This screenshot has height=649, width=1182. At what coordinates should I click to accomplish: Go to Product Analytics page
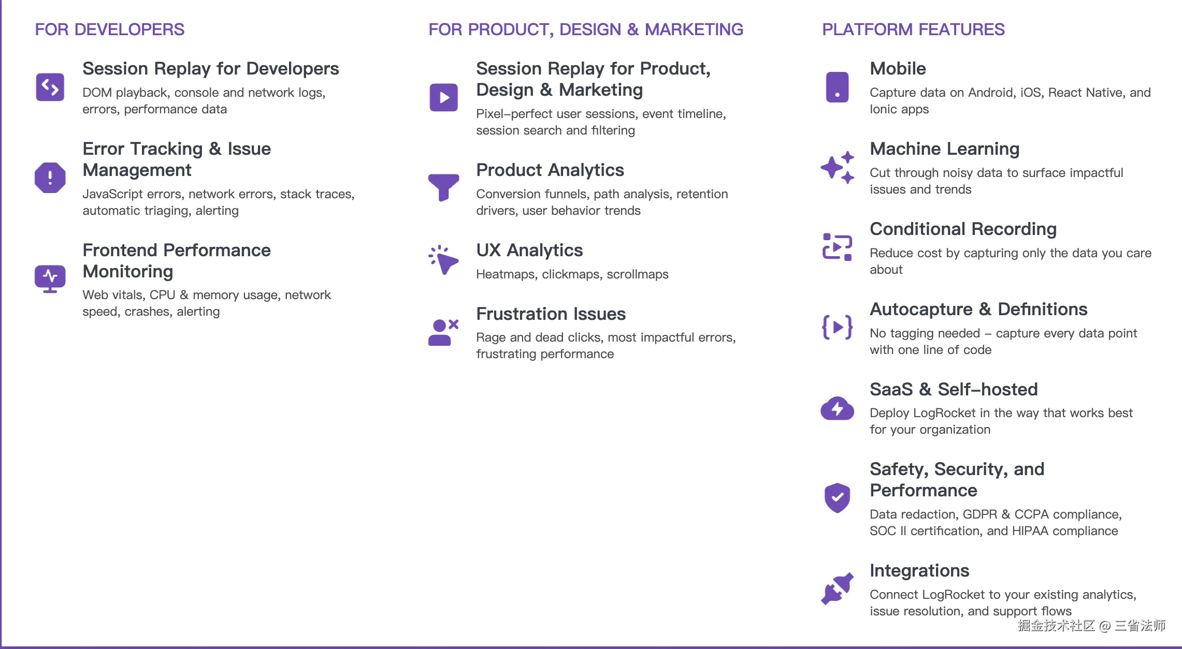pos(550,170)
